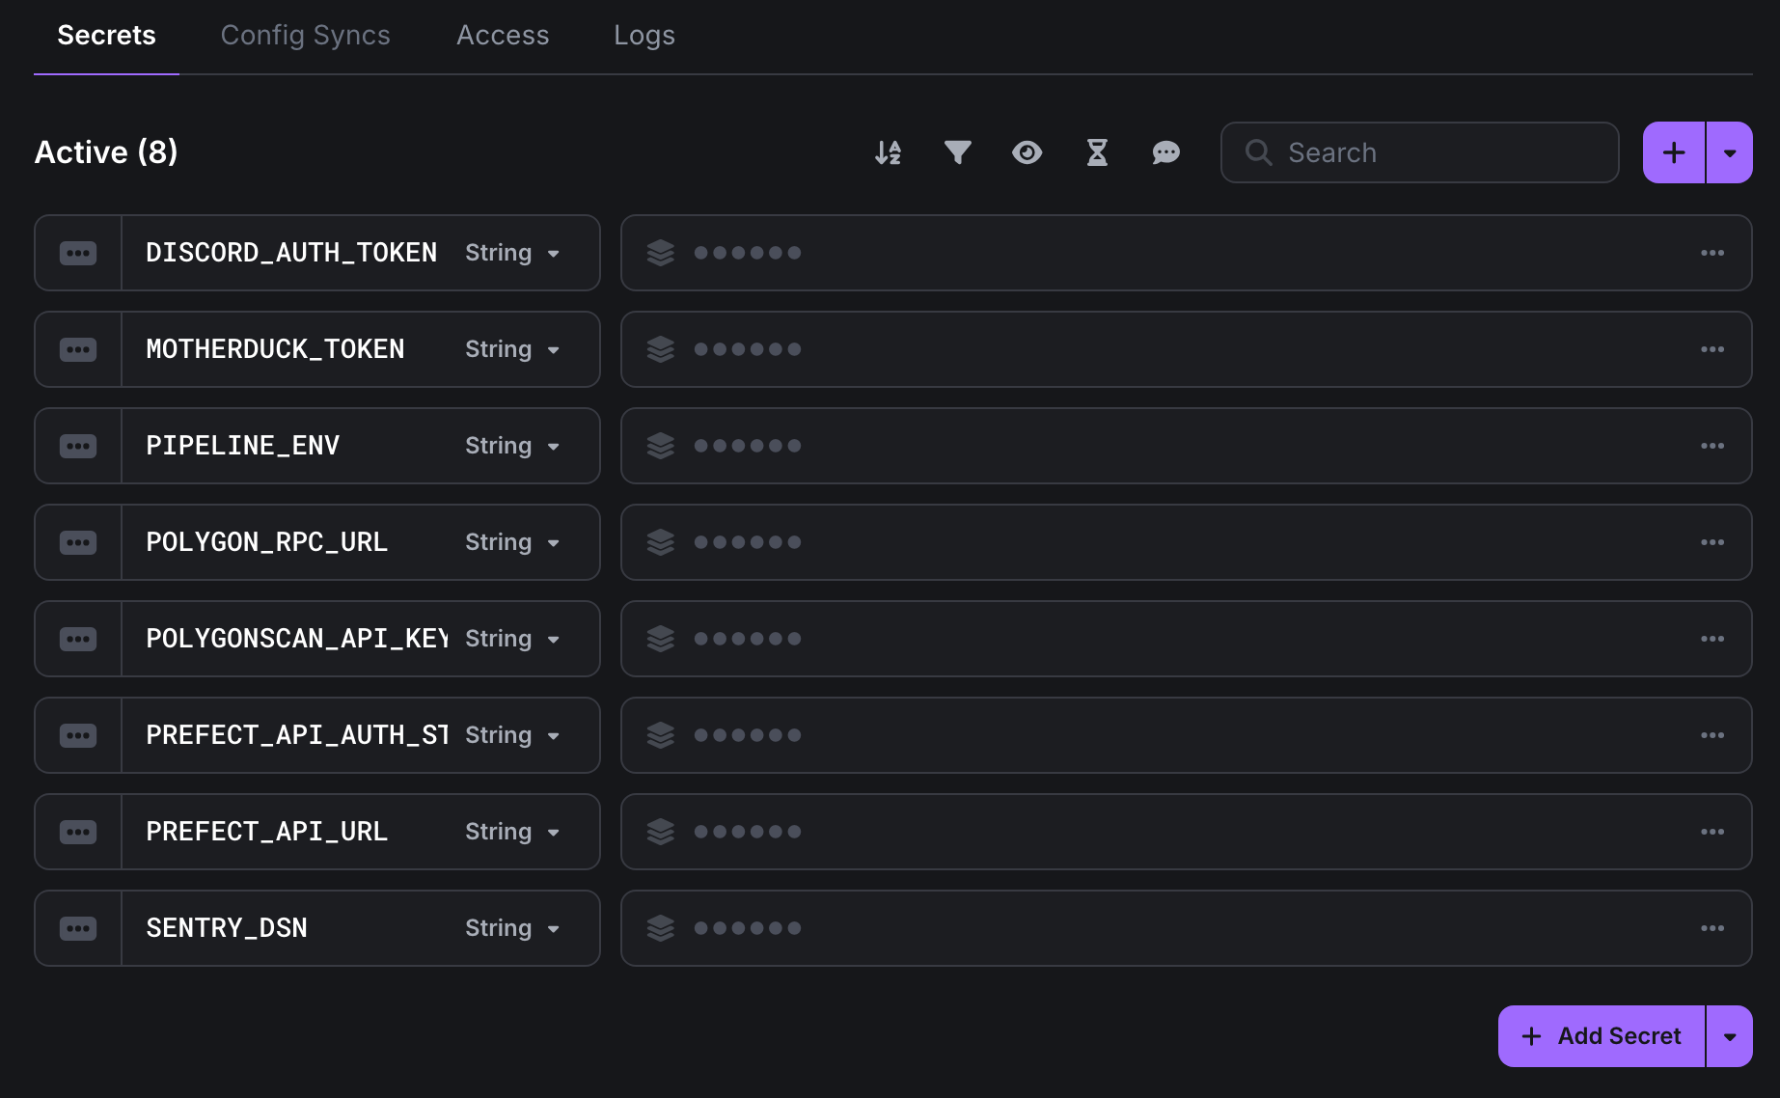Open the String type dropdown for POLYGON_RPC_URL

point(512,542)
